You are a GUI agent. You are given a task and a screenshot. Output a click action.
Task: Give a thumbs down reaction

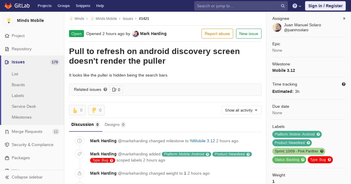click(96, 110)
